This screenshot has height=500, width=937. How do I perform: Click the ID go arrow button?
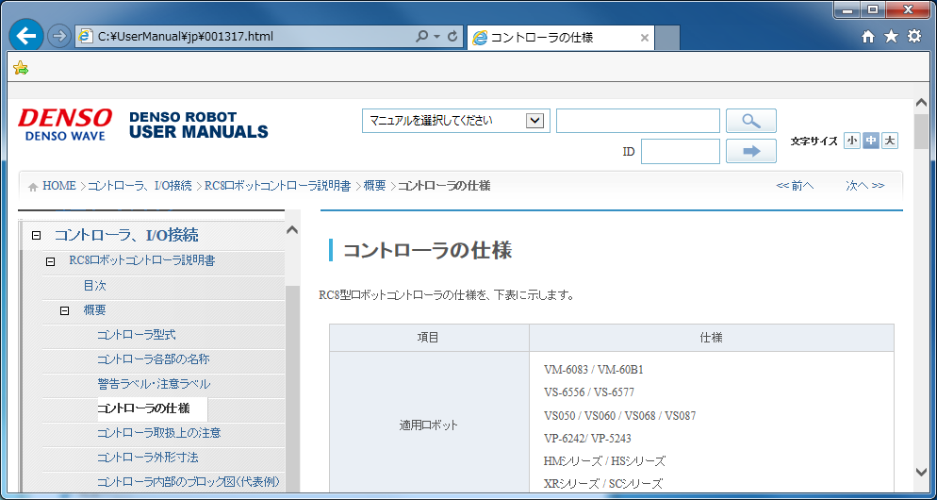click(751, 151)
